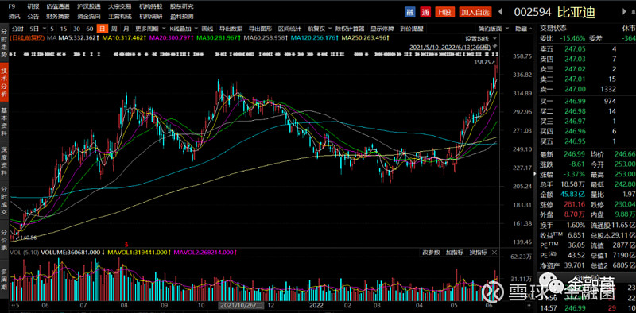Screen dimensions: 636x313
Task: Select the 30-minute period
Action: [76, 29]
